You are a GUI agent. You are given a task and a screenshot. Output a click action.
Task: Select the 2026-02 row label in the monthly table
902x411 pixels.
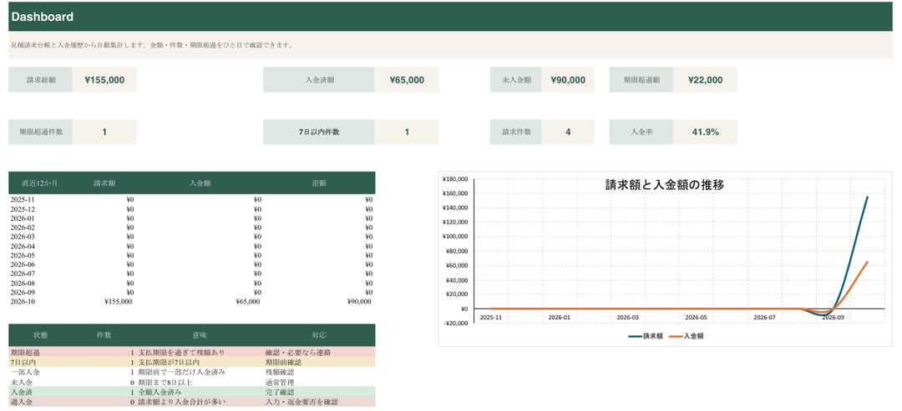pos(23,228)
